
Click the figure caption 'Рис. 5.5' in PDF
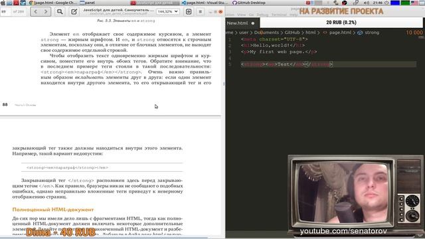(x=126, y=21)
